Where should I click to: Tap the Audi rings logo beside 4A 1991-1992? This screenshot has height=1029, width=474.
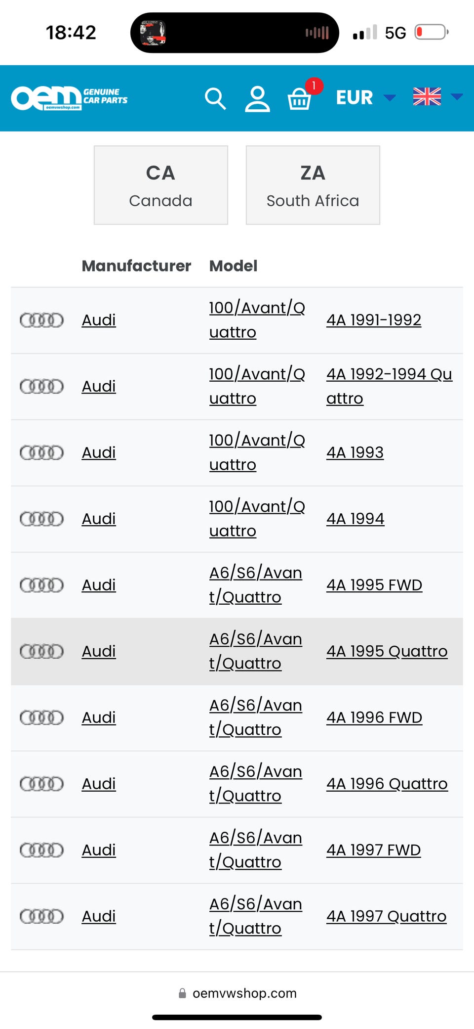(41, 320)
